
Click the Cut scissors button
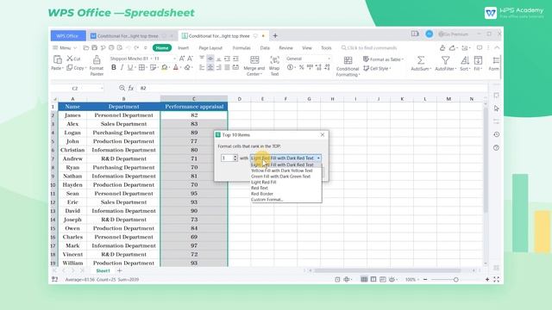pyautogui.click(x=73, y=59)
